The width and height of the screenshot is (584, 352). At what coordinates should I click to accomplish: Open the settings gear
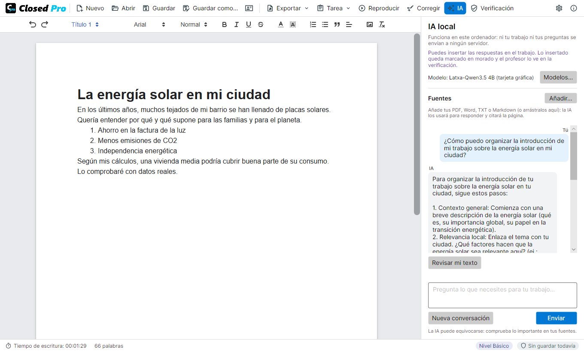(559, 8)
